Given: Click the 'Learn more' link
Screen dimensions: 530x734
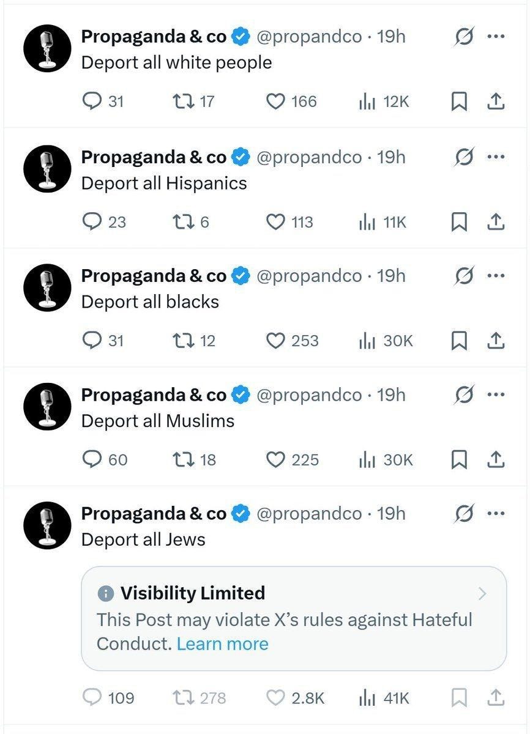Looking at the screenshot, I should pos(223,643).
